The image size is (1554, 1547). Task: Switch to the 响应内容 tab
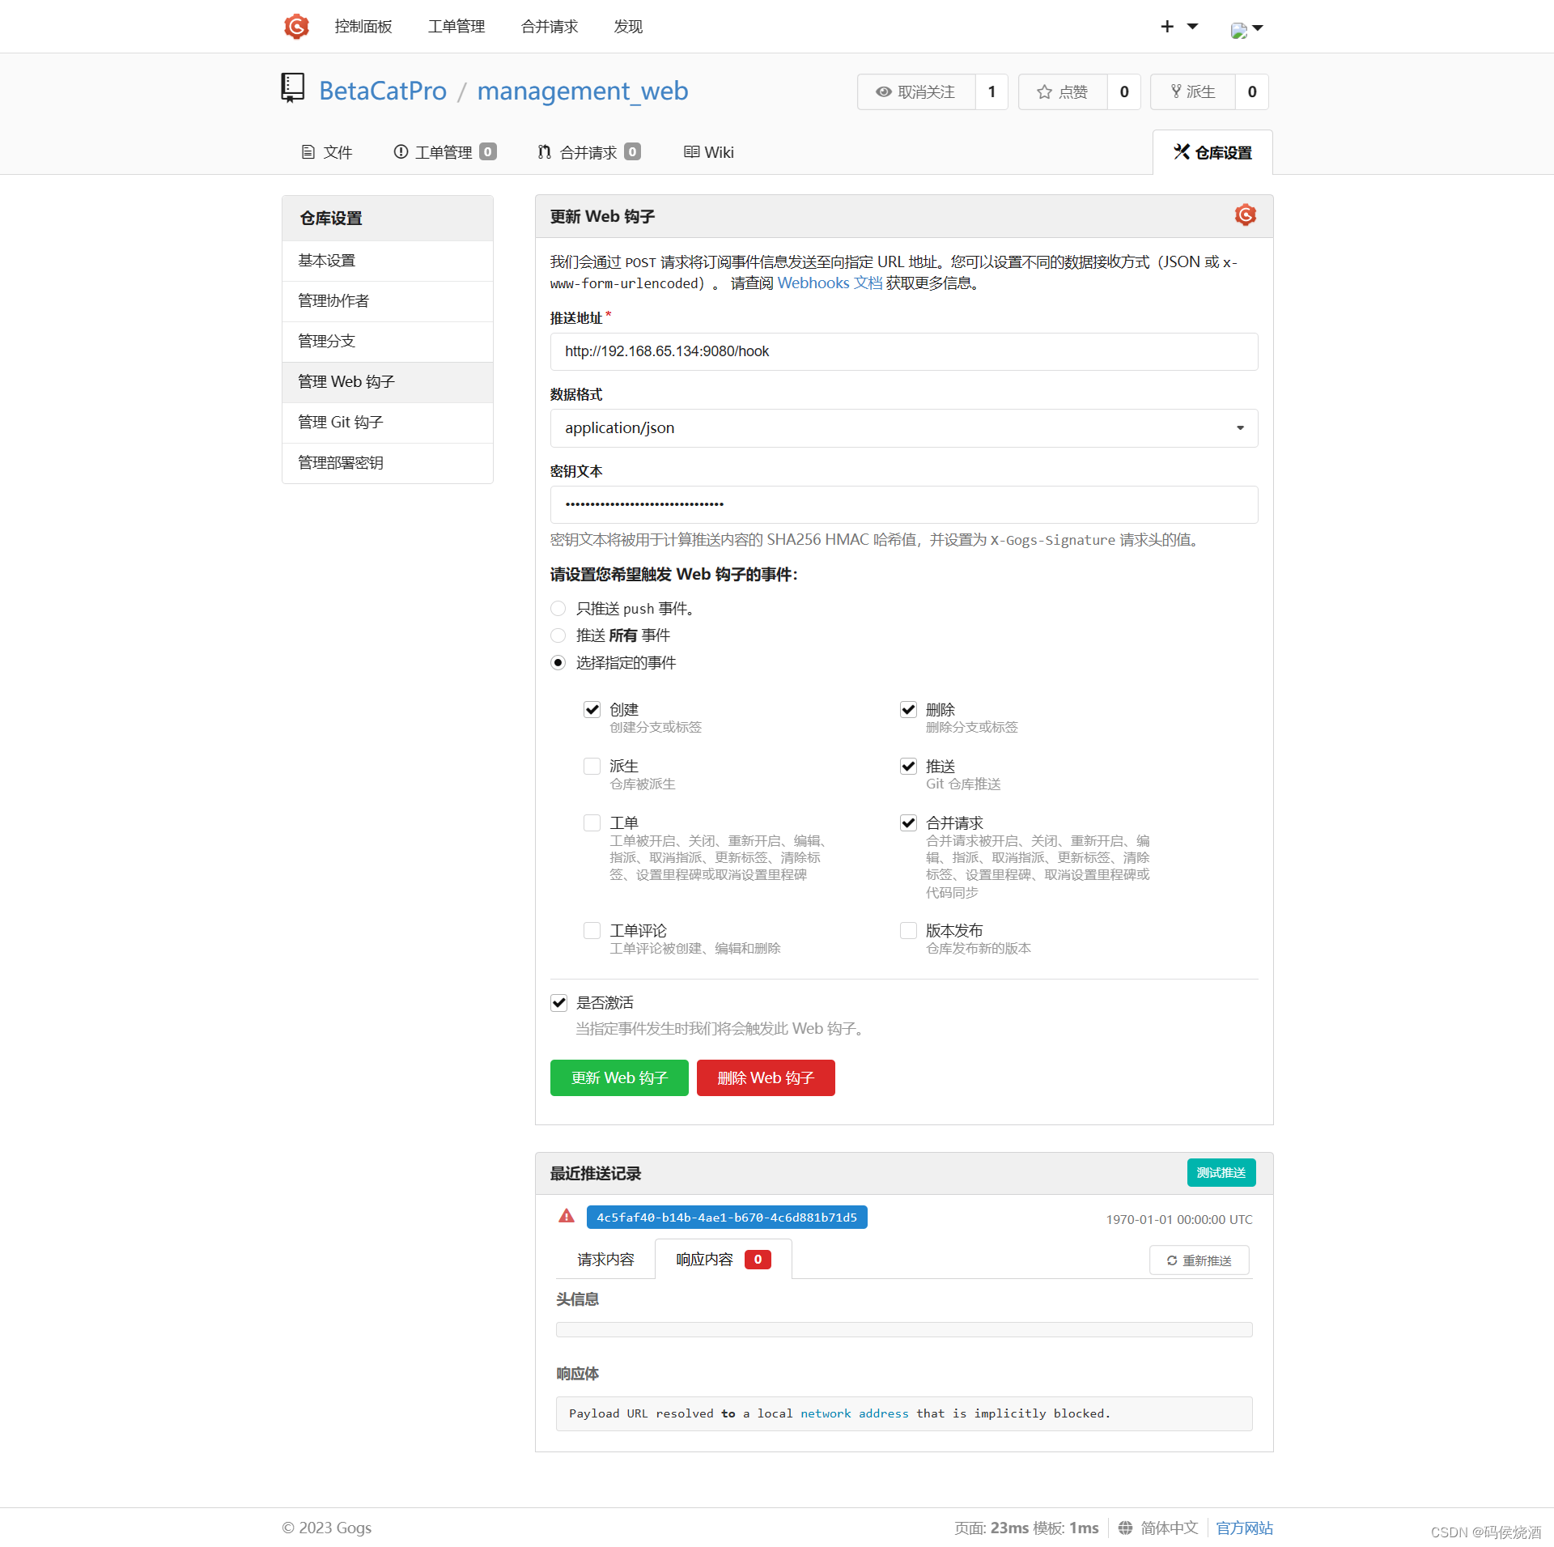point(723,1259)
